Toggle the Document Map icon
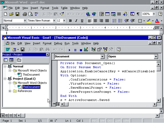The height and width of the screenshot is (123, 164). (132, 14)
